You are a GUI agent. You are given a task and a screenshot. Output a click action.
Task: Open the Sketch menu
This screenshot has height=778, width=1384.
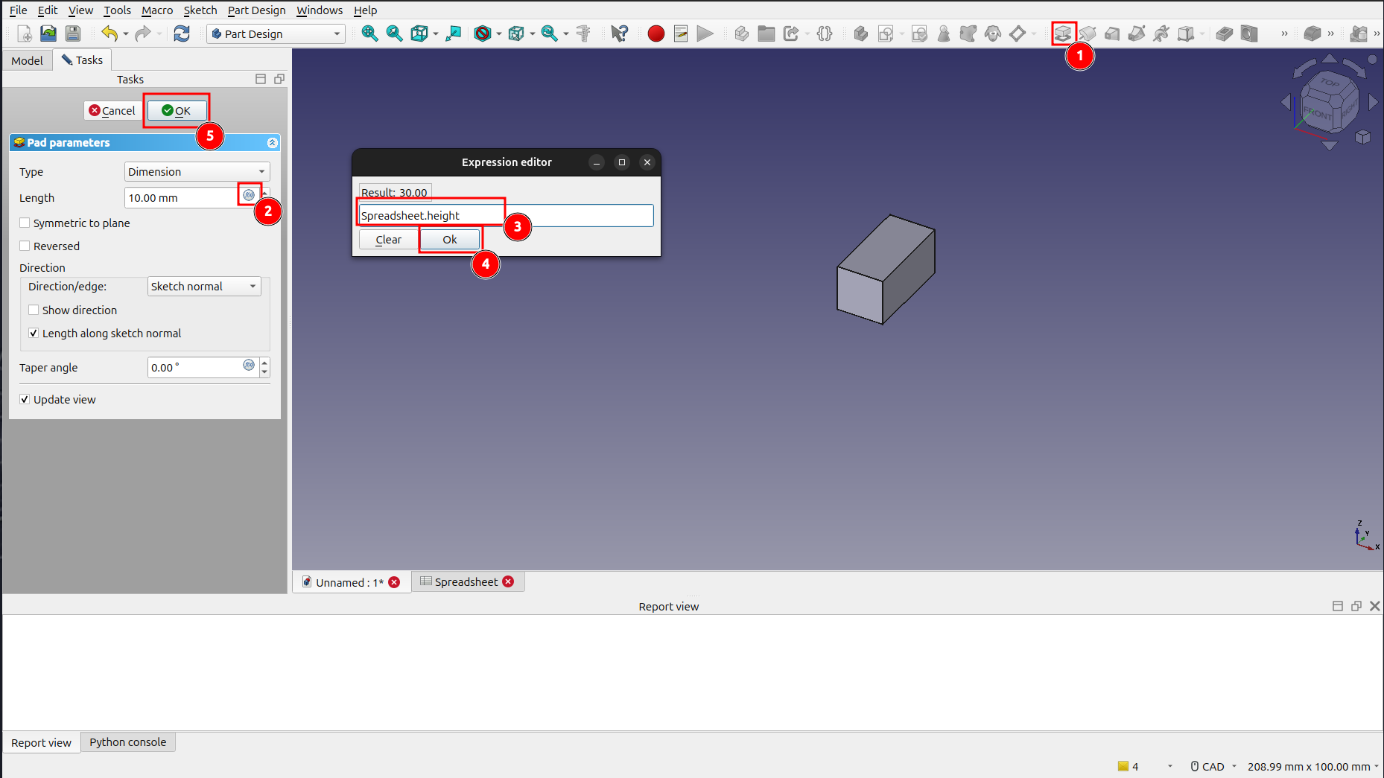click(x=200, y=10)
